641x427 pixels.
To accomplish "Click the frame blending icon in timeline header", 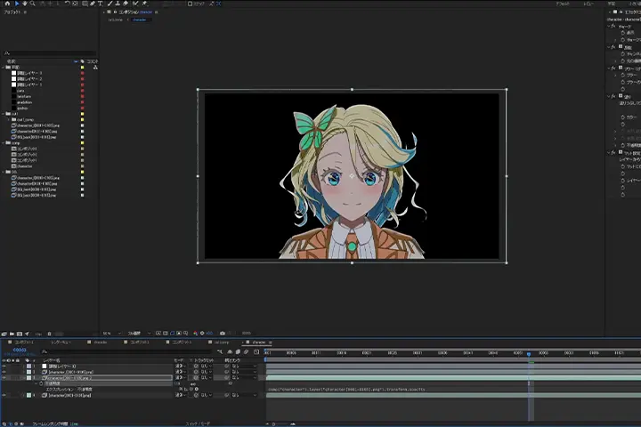I will click(x=238, y=351).
